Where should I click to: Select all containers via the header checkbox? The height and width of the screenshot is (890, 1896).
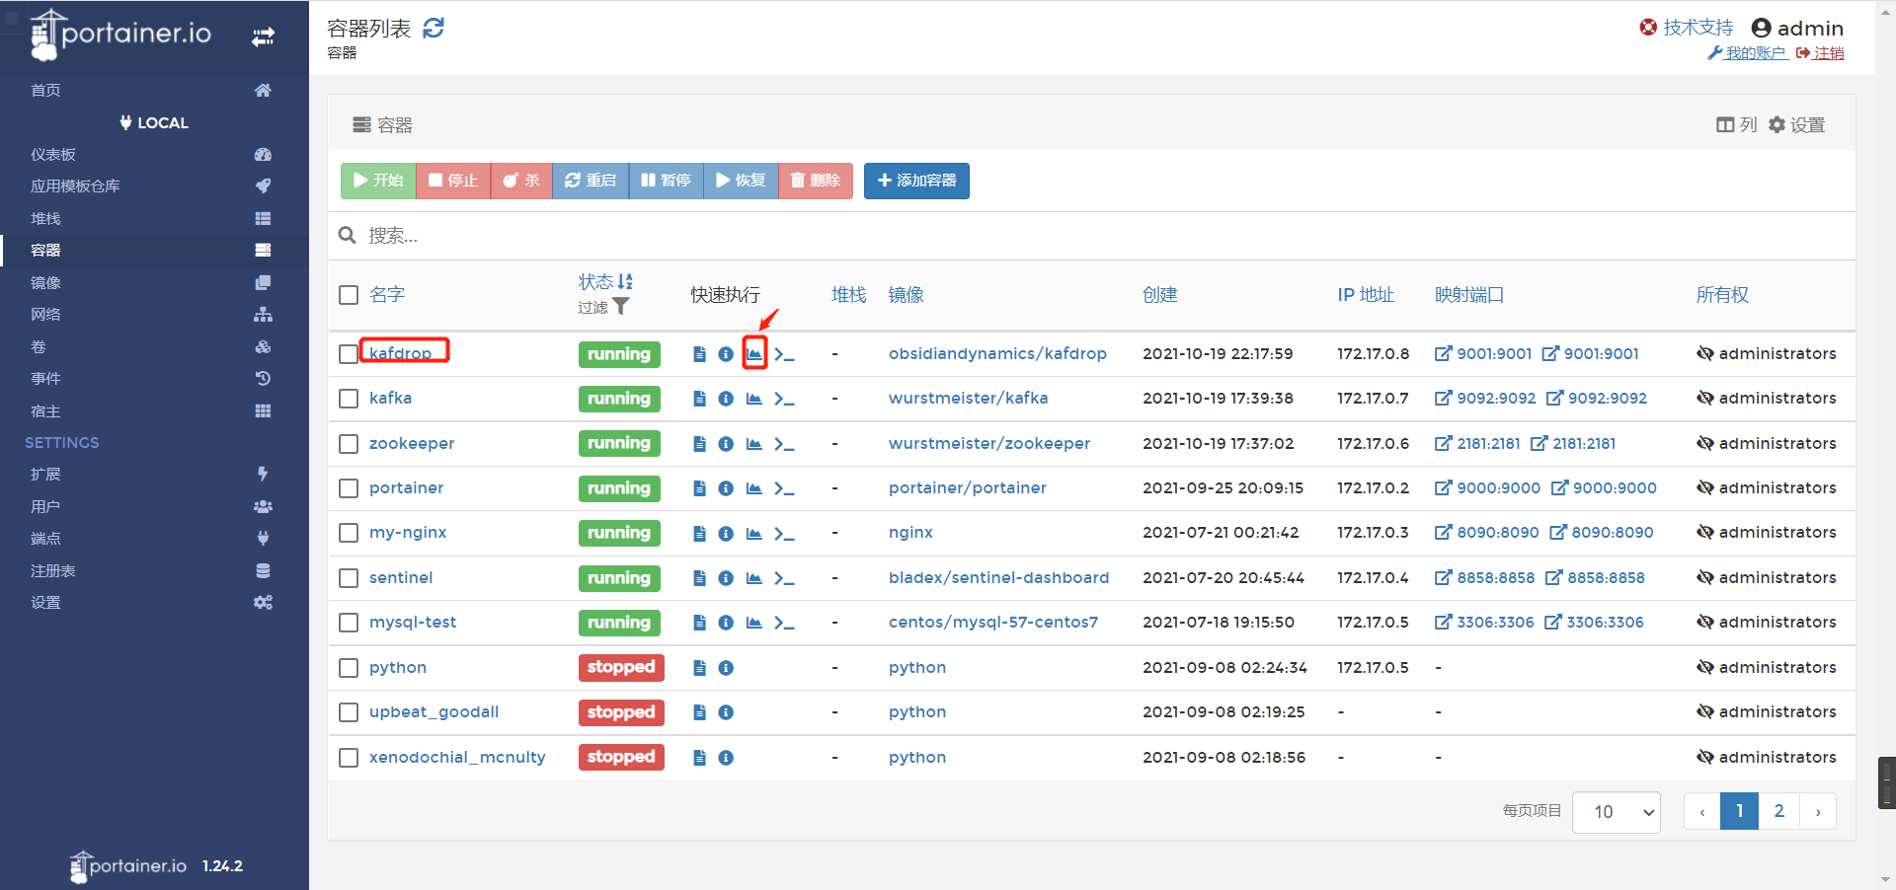pos(348,294)
